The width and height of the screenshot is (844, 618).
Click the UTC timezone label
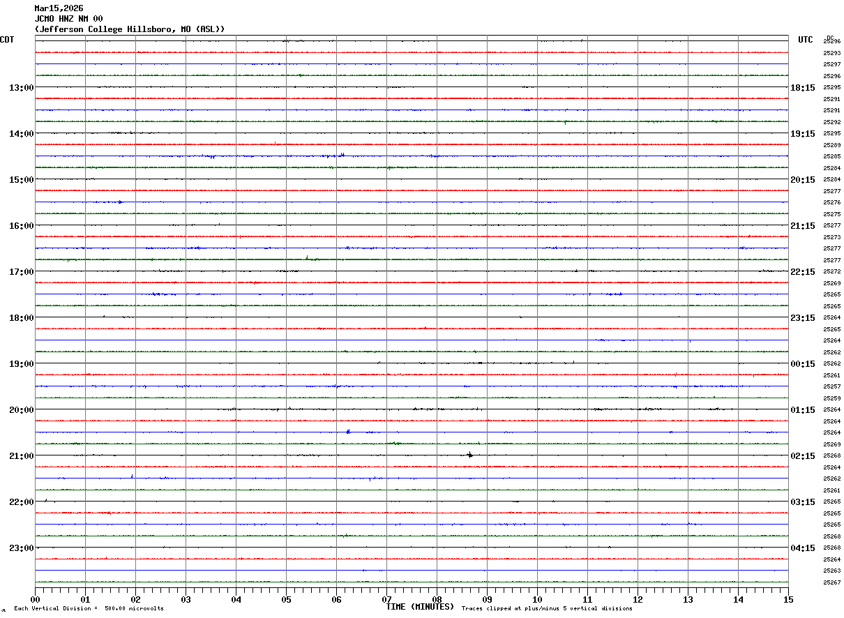806,40
